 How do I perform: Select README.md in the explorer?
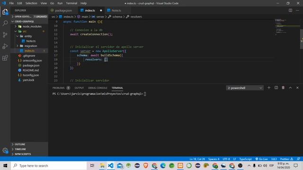29,70
